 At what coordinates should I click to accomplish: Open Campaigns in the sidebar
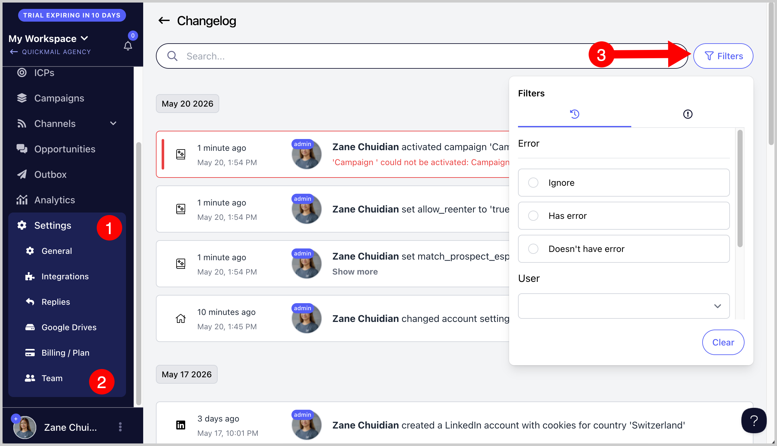(x=59, y=98)
